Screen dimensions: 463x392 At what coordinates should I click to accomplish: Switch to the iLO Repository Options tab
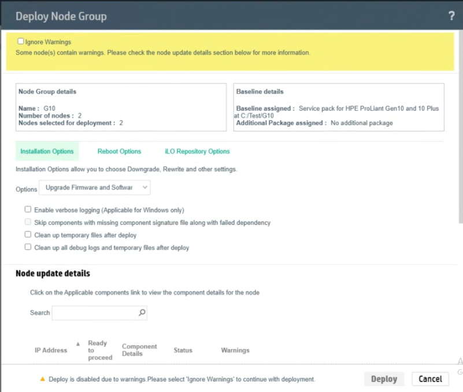pos(197,151)
